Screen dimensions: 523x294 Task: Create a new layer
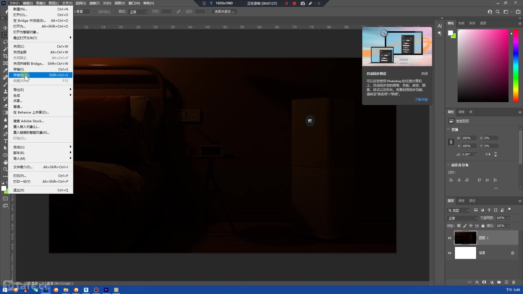(x=506, y=282)
